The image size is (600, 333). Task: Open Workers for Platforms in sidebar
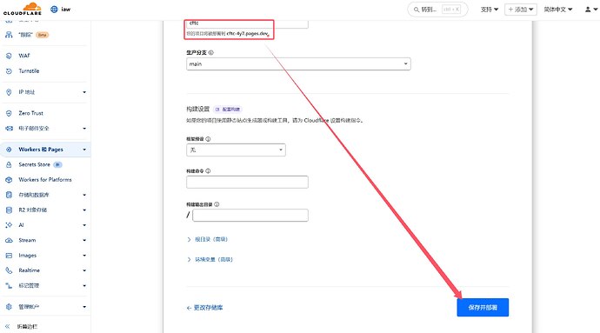point(44,179)
